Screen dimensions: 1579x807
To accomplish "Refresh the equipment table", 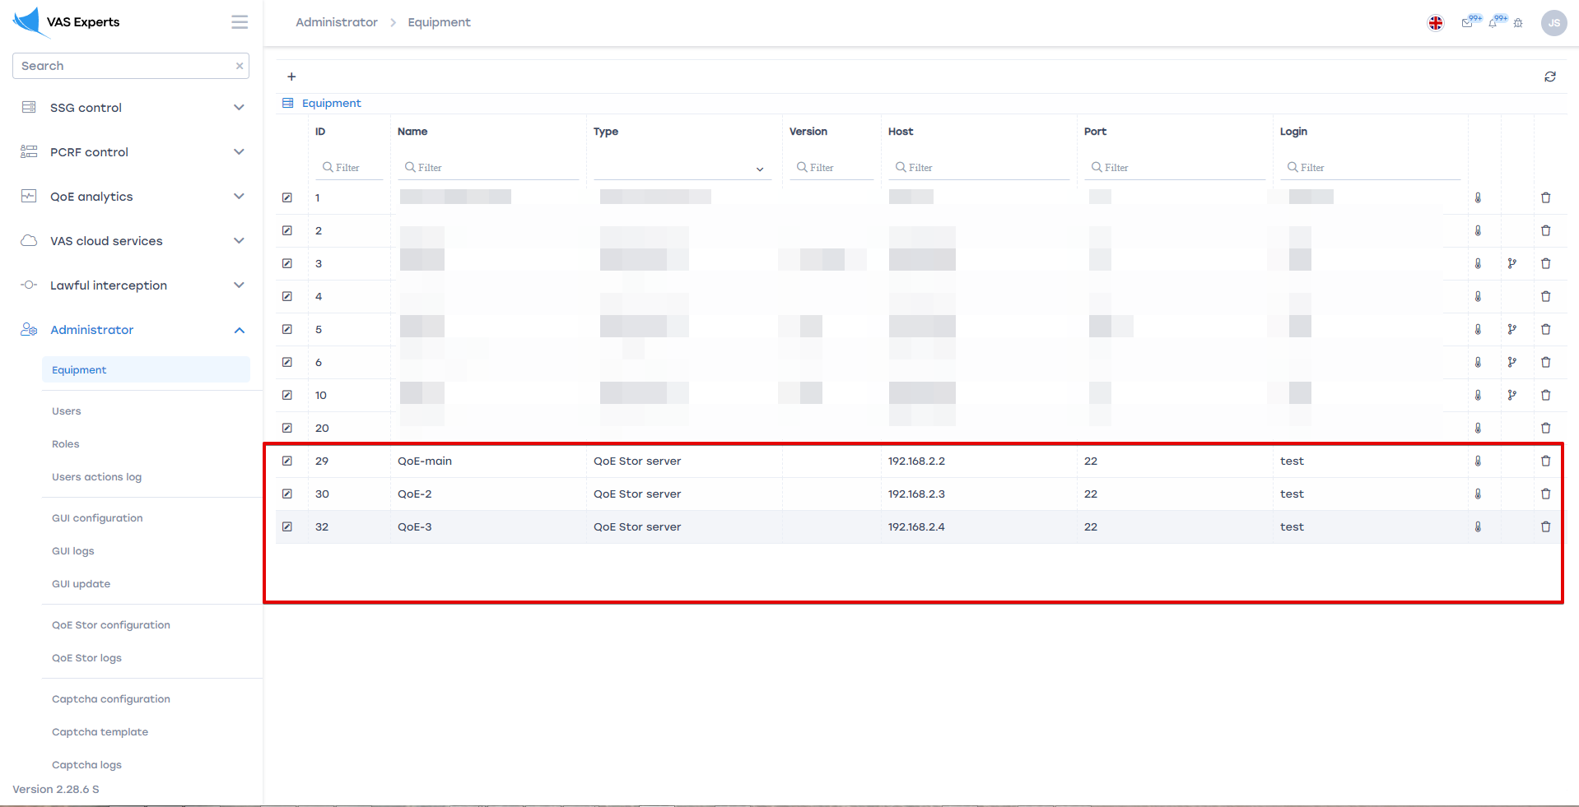I will click(1549, 77).
